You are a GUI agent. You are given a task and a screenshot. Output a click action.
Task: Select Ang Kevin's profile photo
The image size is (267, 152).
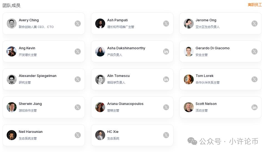coord(12,51)
